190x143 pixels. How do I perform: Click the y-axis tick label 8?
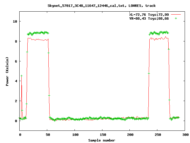(x=16, y=41)
